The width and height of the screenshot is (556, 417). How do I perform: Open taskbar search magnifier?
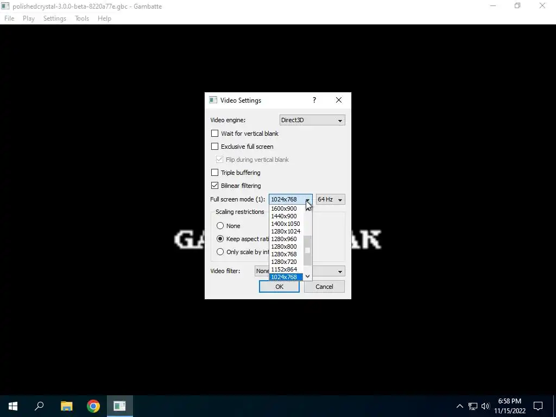[39, 406]
